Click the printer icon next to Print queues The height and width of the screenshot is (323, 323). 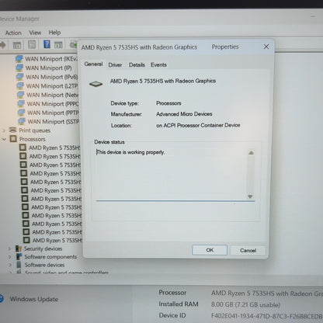(12, 130)
